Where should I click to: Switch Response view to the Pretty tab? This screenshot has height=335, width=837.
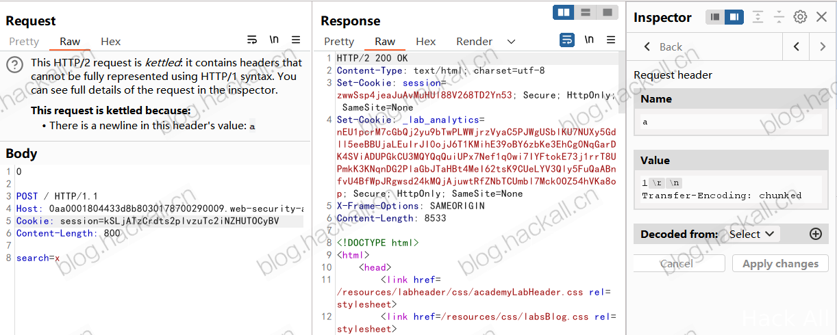click(x=339, y=42)
